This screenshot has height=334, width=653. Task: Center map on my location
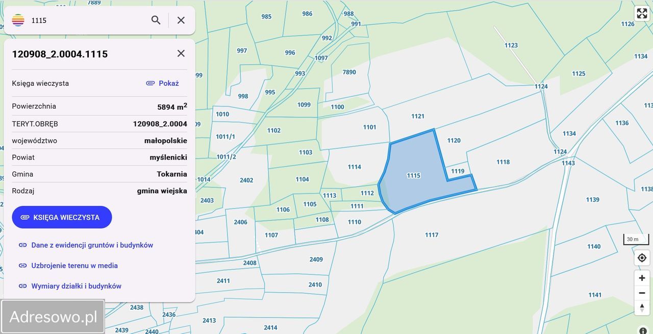tap(642, 258)
